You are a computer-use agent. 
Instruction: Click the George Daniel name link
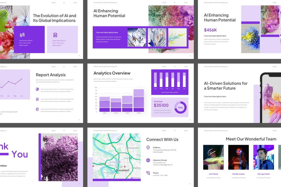263,174
